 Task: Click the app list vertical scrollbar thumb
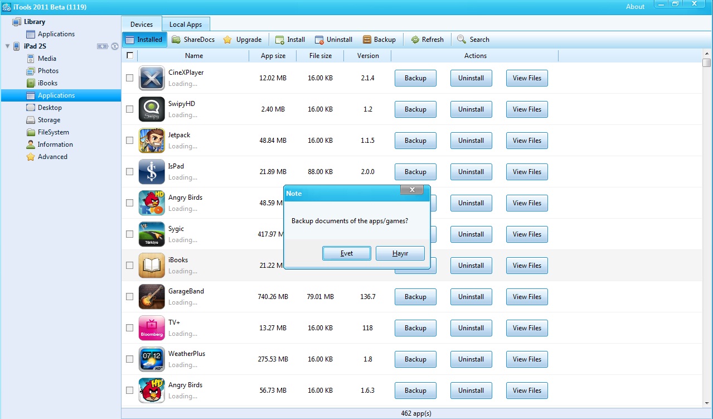click(x=707, y=63)
